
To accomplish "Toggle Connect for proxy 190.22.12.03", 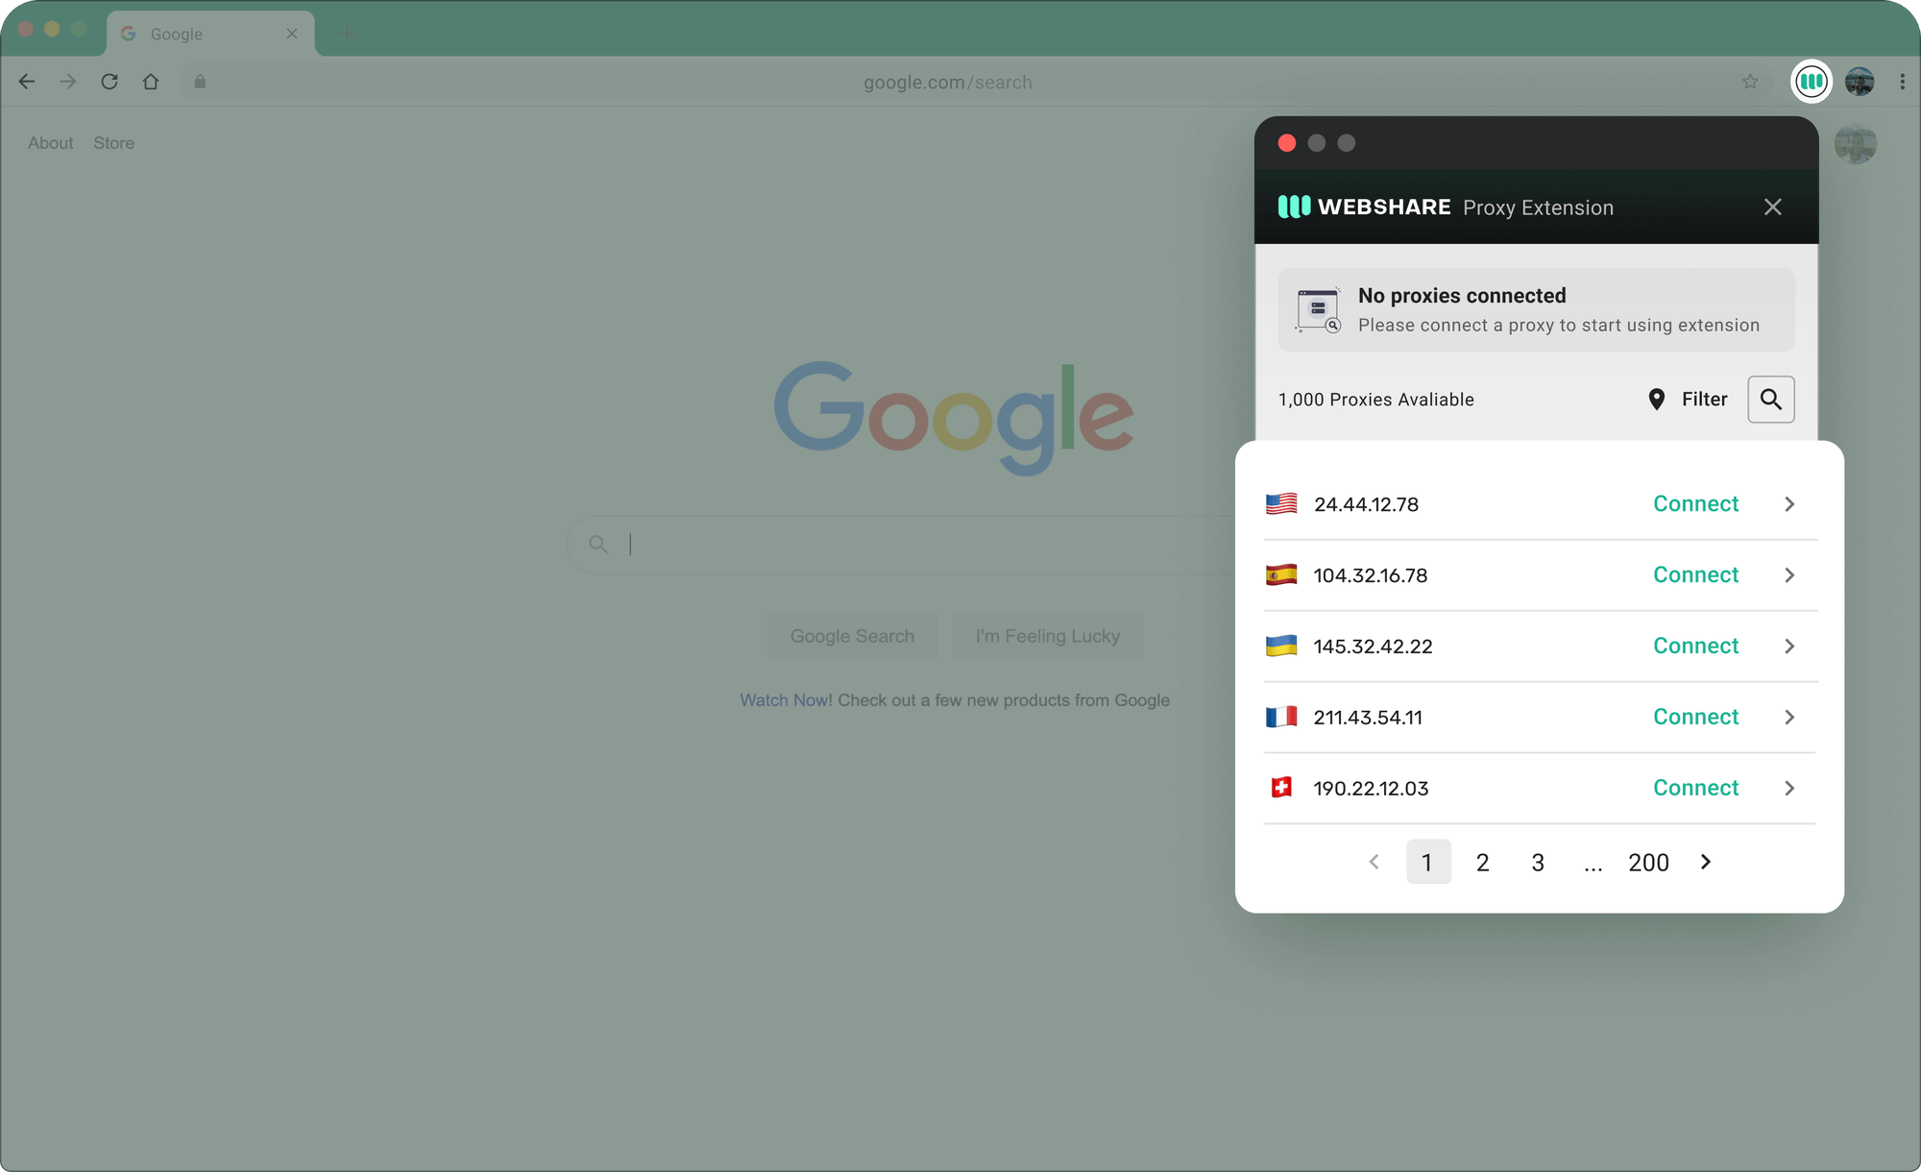I will click(x=1695, y=788).
